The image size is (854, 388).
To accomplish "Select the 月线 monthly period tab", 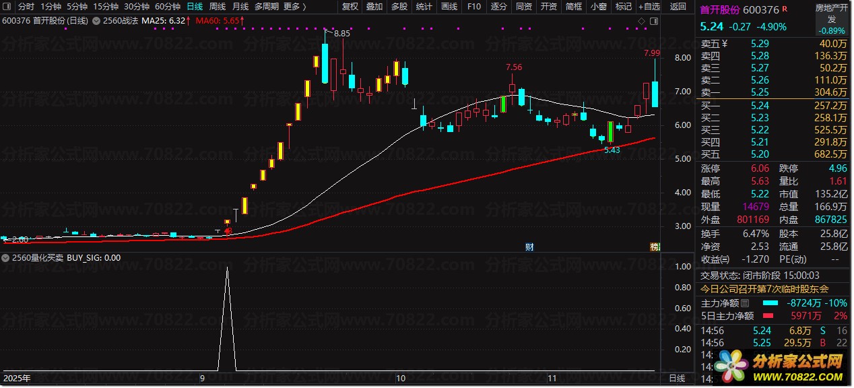I will click(240, 7).
